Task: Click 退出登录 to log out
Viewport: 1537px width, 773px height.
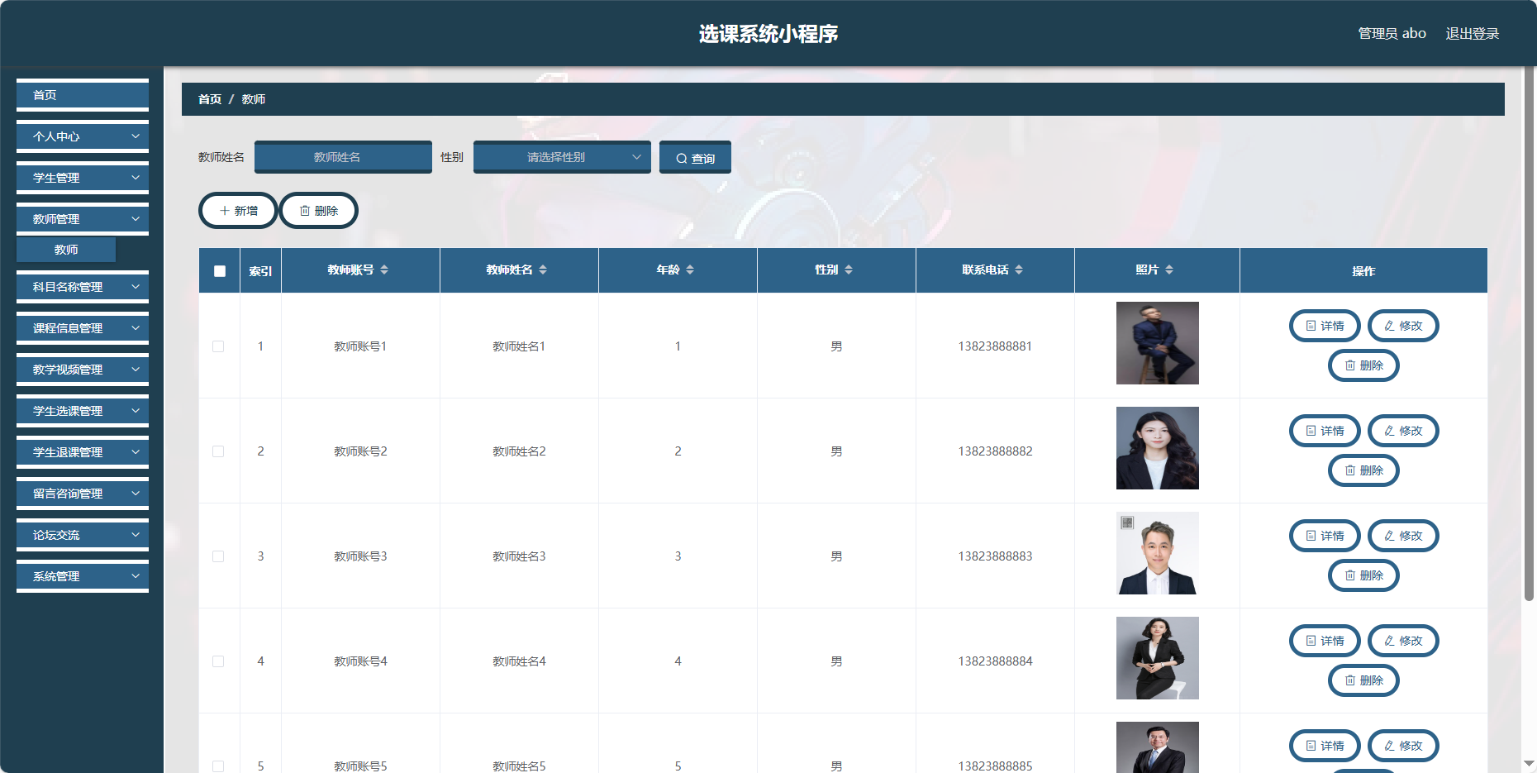Action: click(1472, 34)
